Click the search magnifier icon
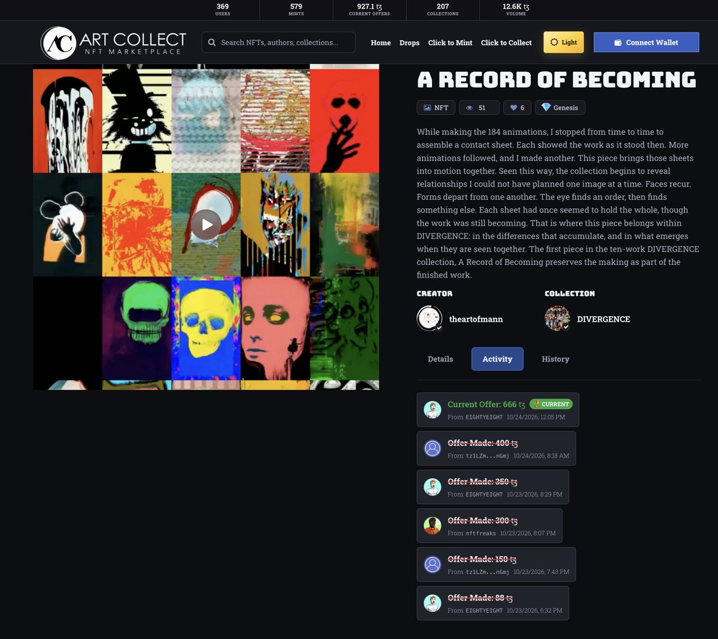 point(212,42)
